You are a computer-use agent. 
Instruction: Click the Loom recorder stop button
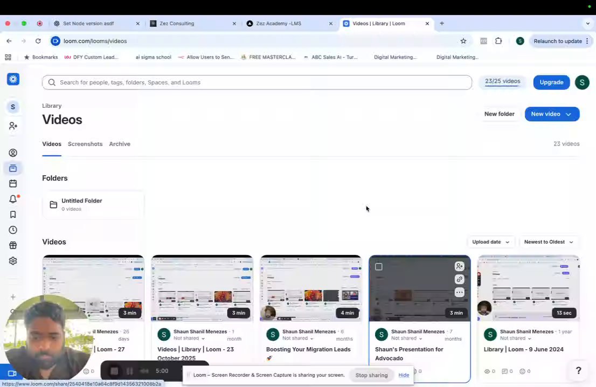114,371
